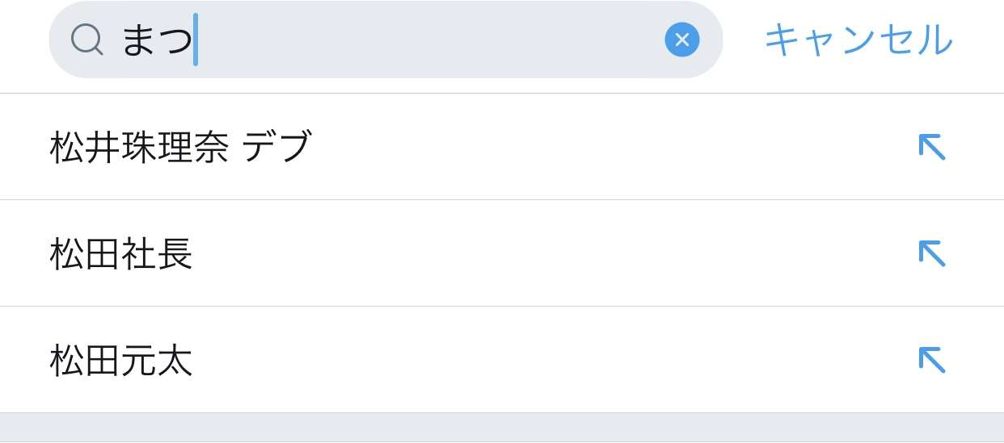The height and width of the screenshot is (443, 1004).
Task: Focus the search field containing まつ
Action: pyautogui.click(x=386, y=40)
